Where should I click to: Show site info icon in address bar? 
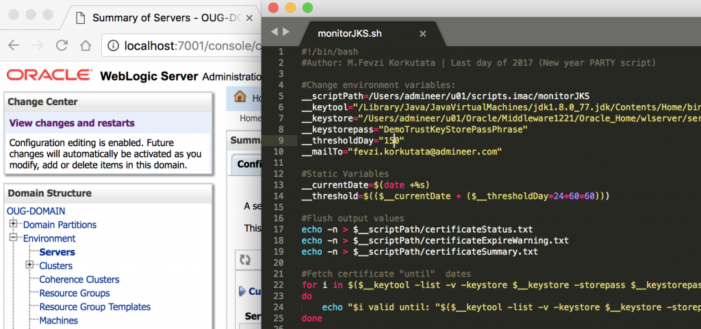114,46
